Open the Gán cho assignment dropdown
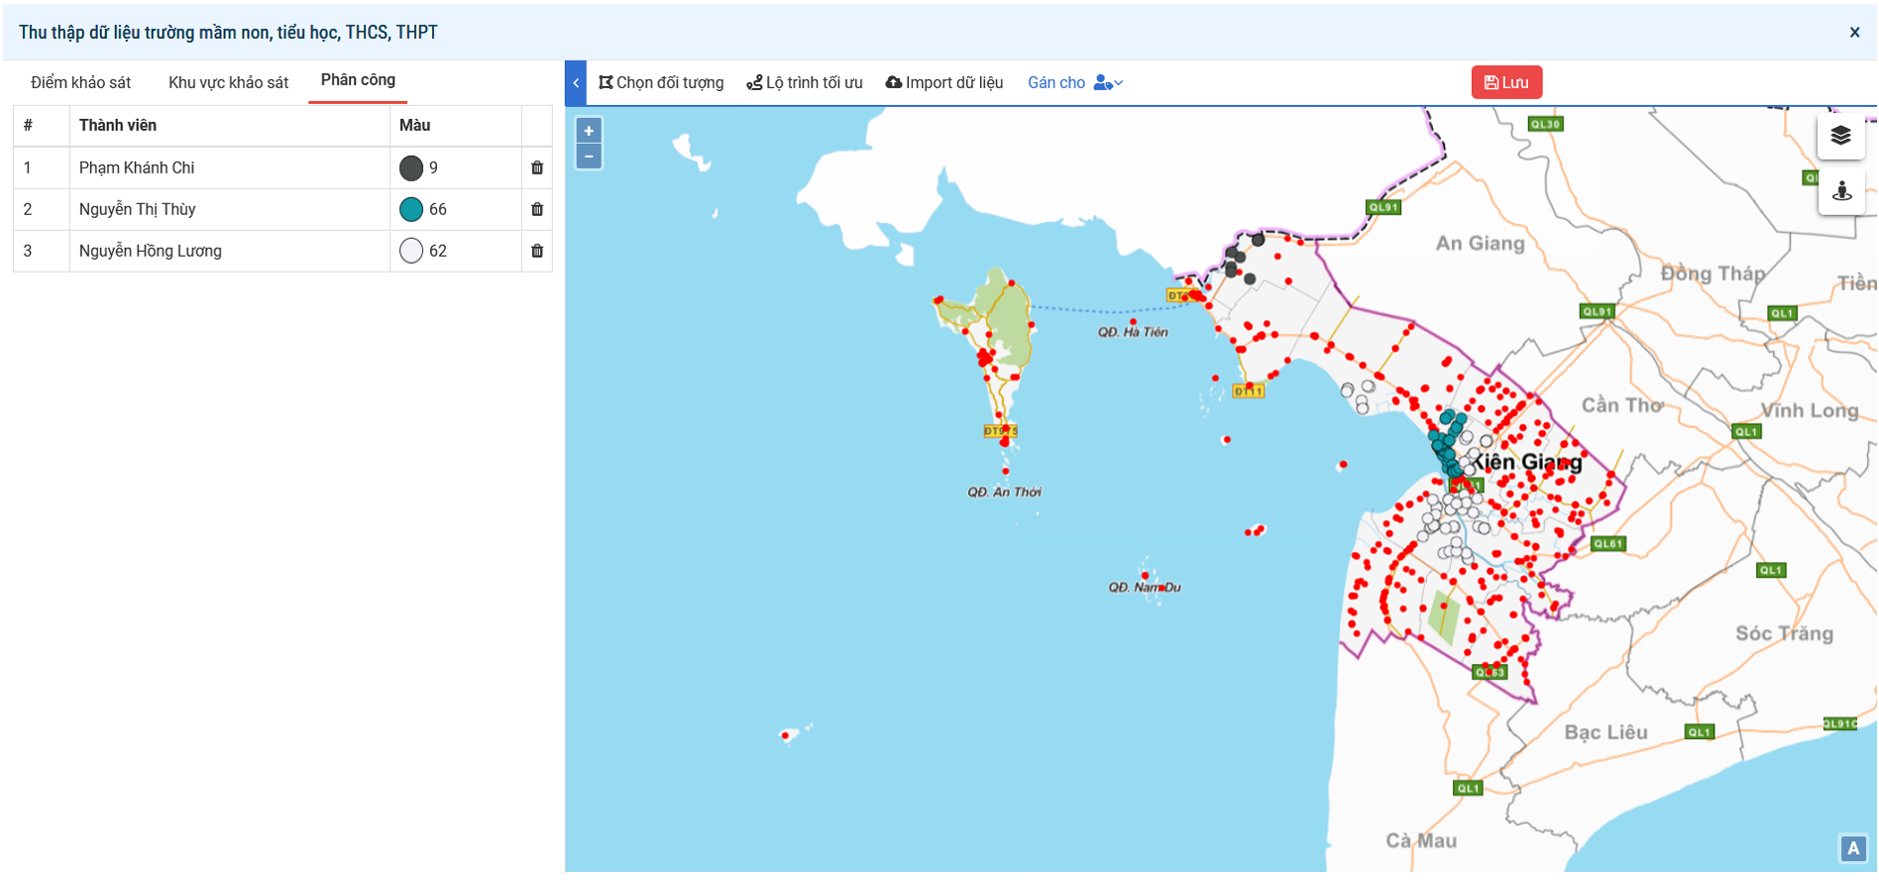Screen dimensions: 1879x885 pyautogui.click(x=1075, y=83)
